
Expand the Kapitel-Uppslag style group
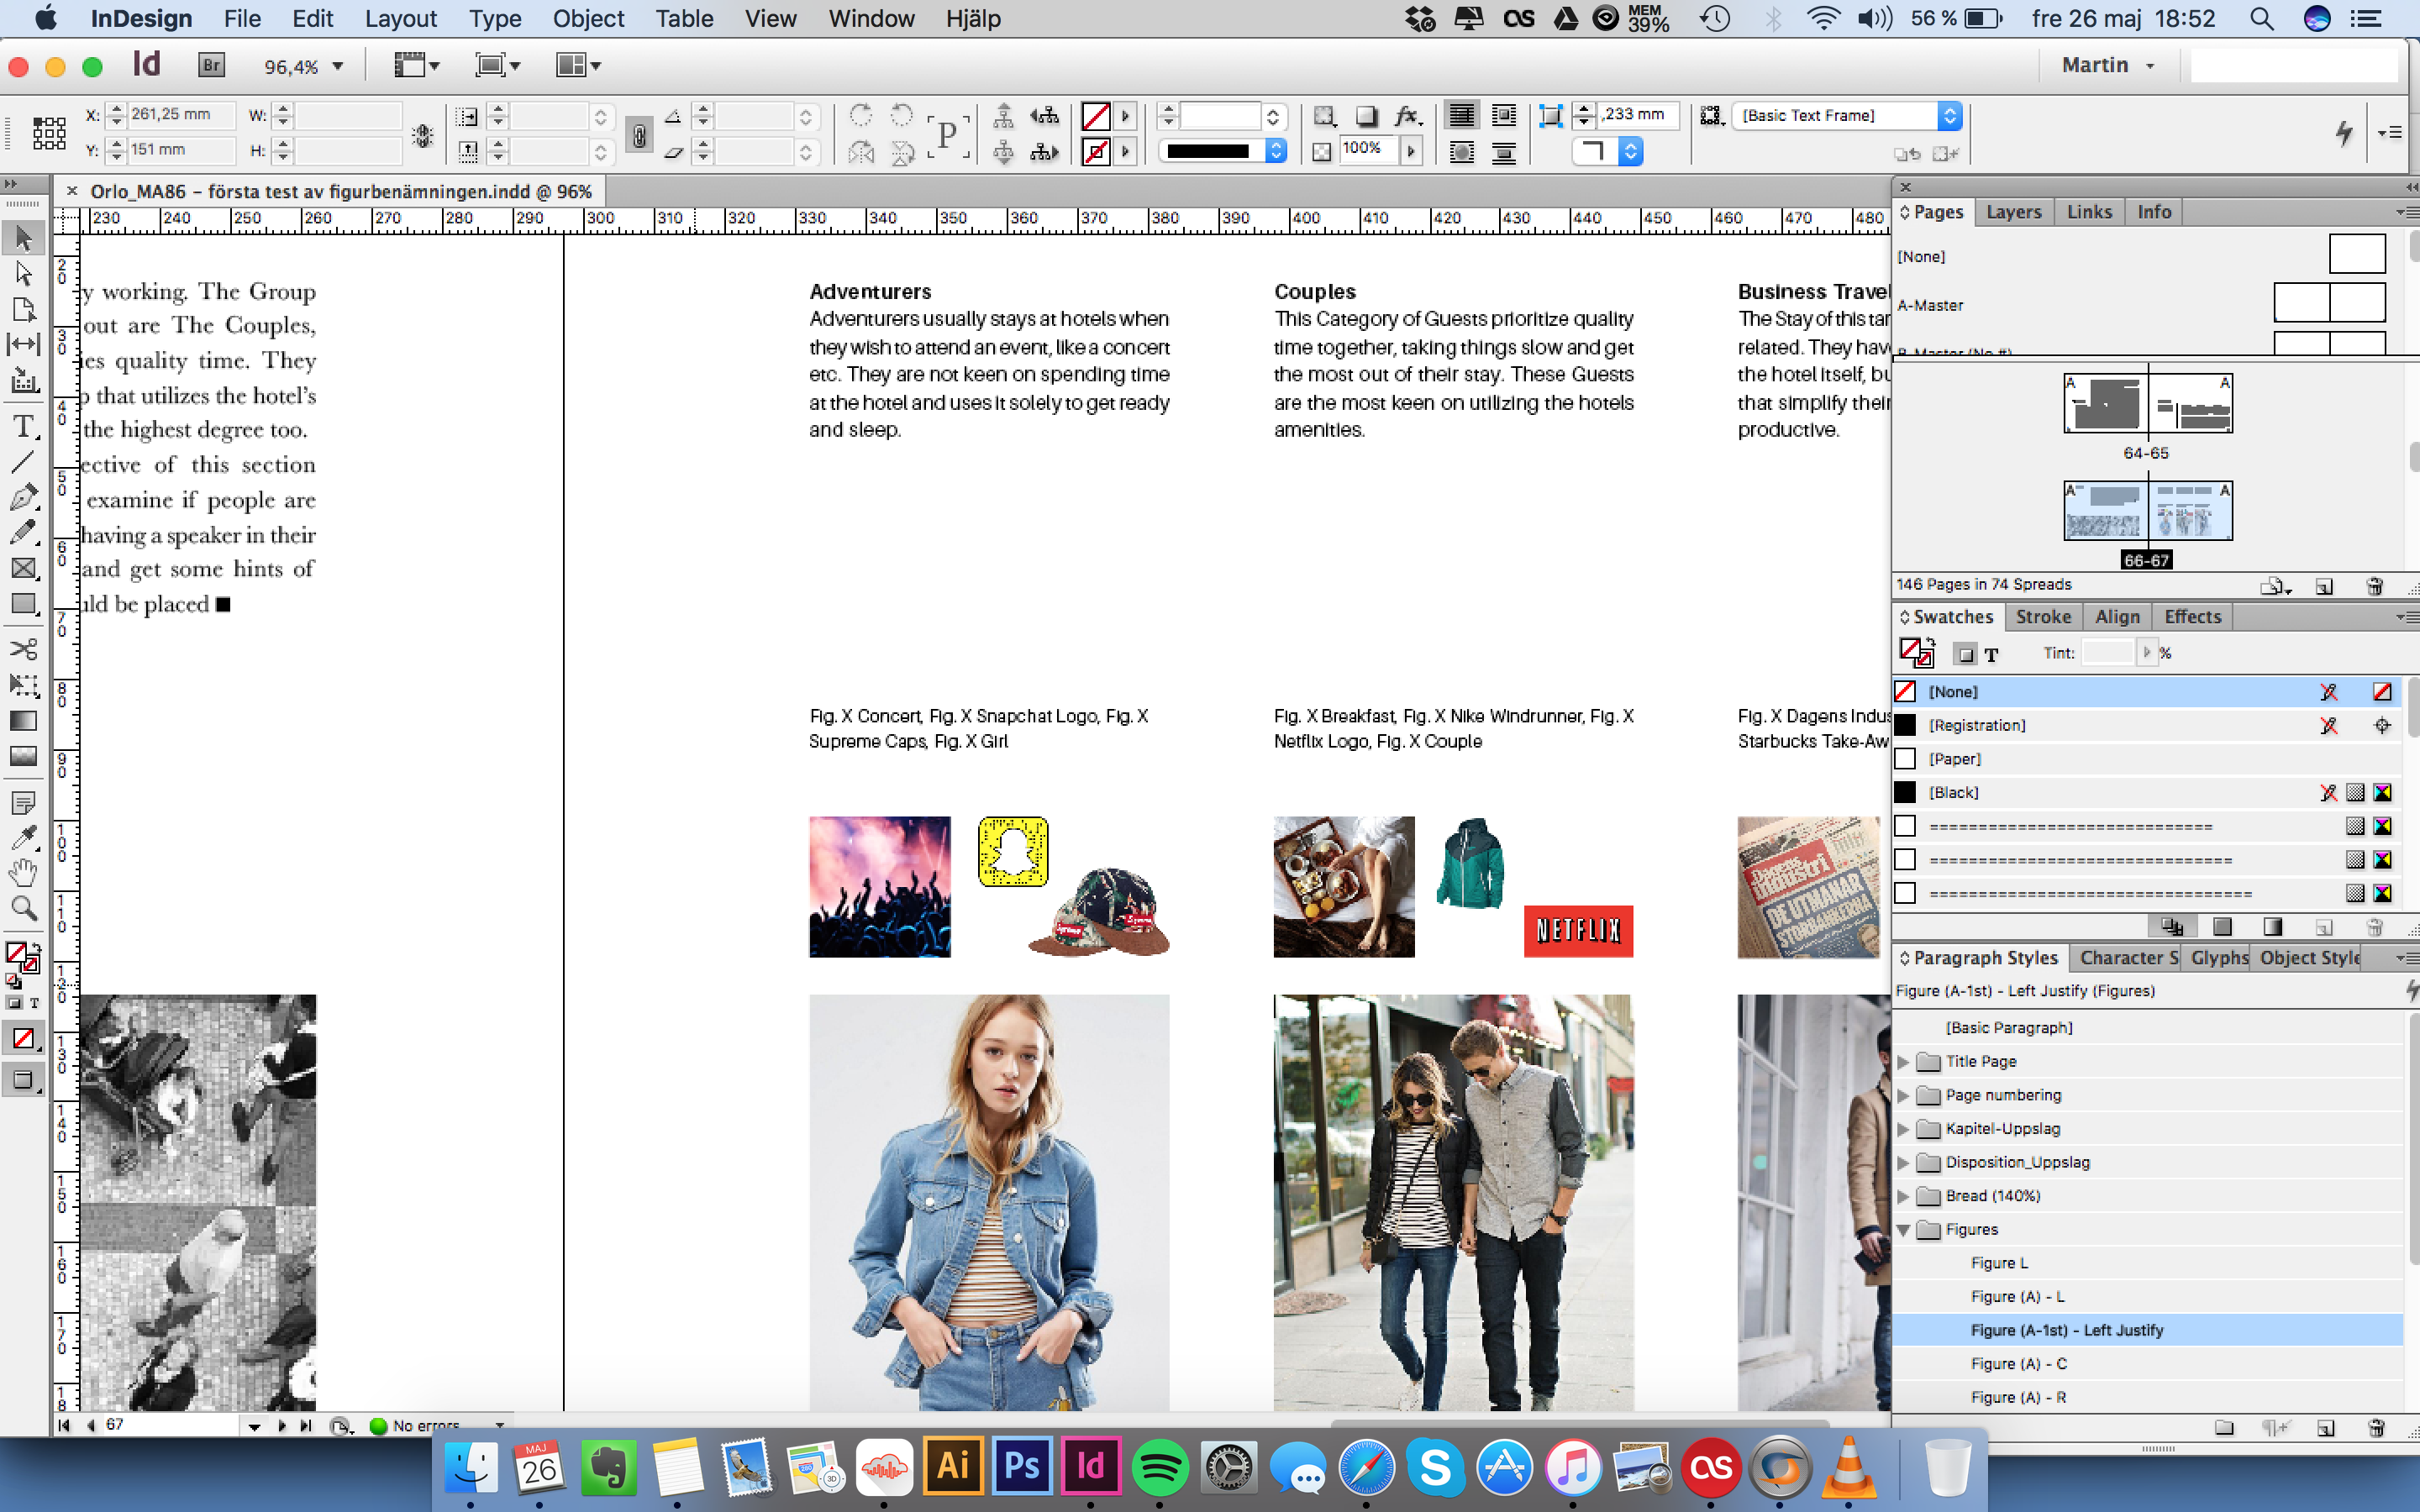1906,1129
